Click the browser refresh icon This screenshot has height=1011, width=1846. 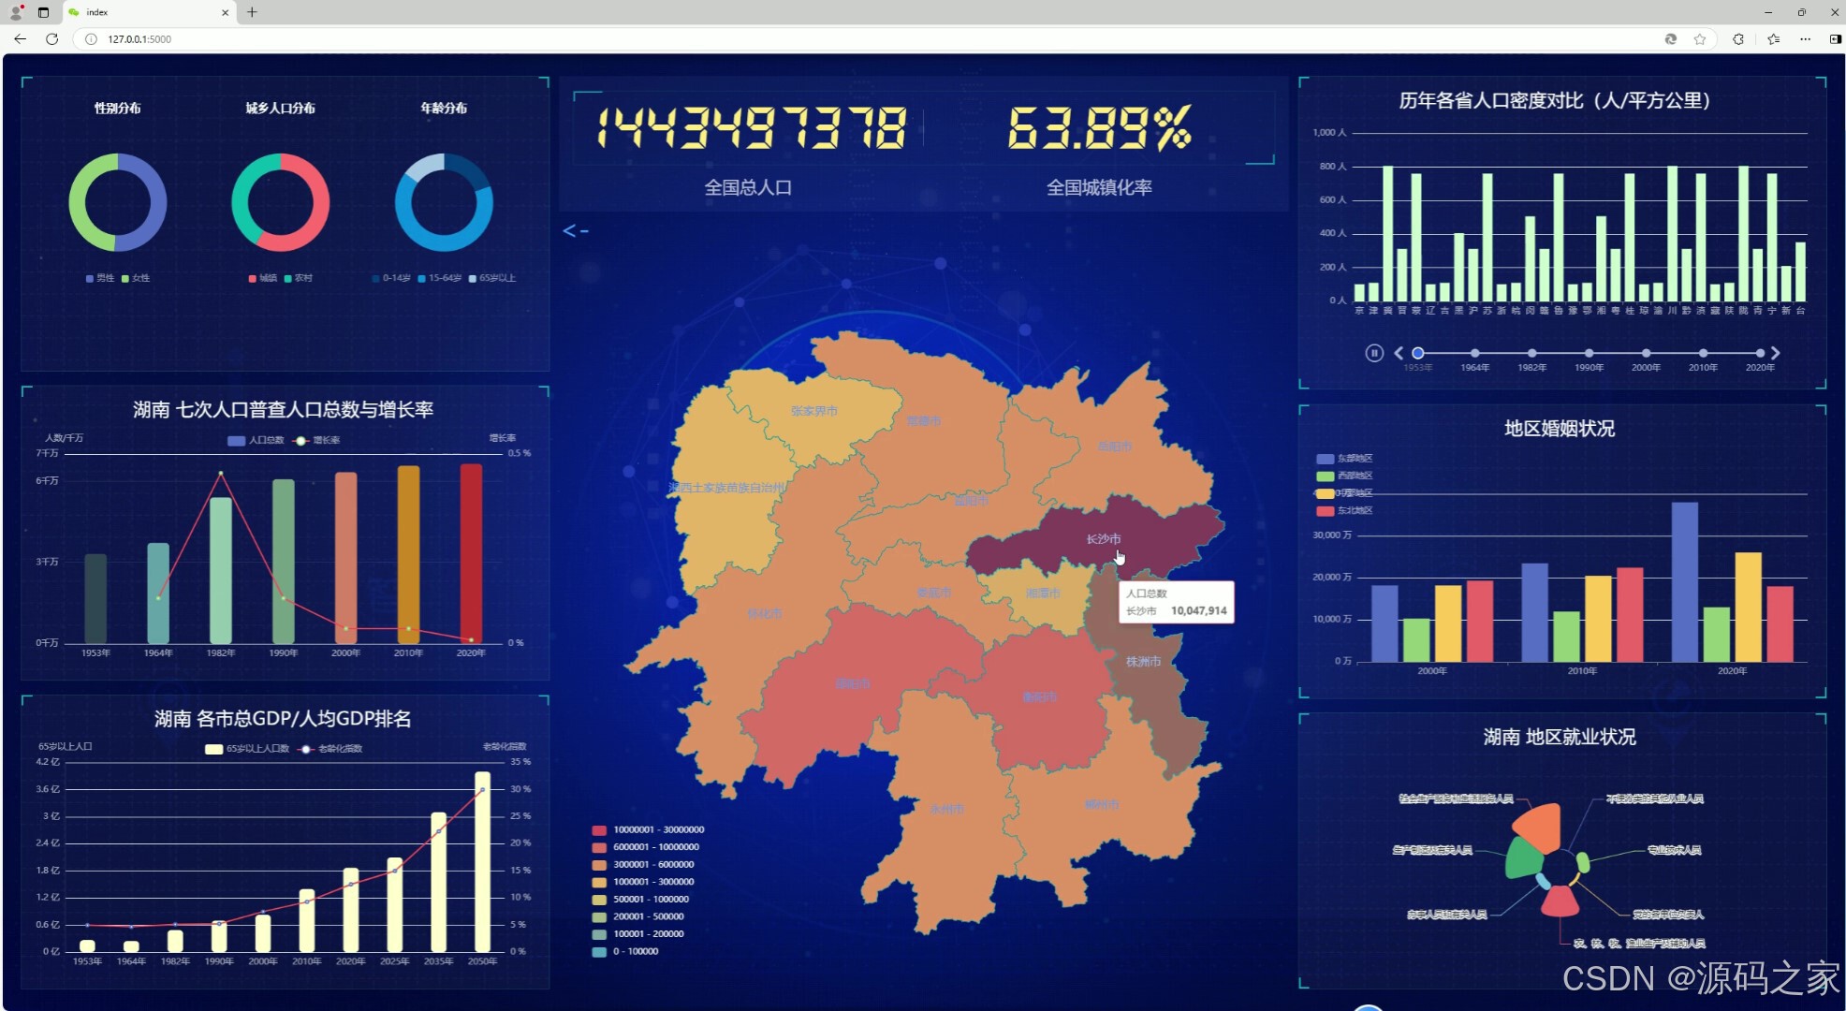[x=52, y=39]
